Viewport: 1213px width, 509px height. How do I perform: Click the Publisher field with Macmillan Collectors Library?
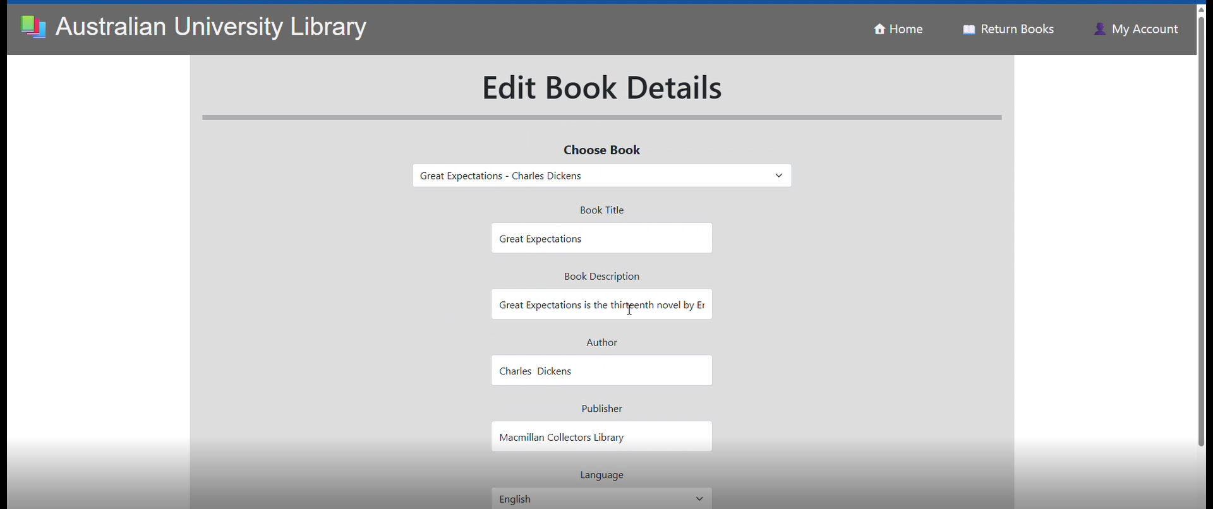coord(601,437)
